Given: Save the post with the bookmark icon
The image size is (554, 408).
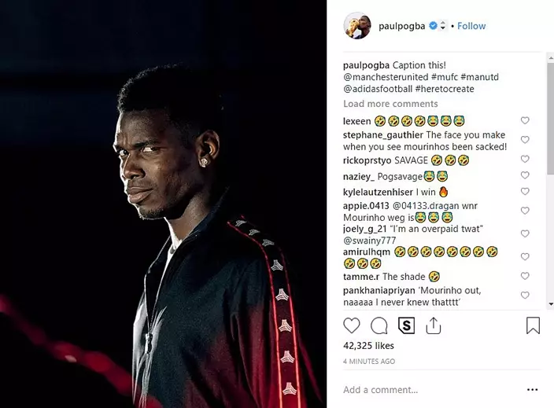Looking at the screenshot, I should [533, 325].
